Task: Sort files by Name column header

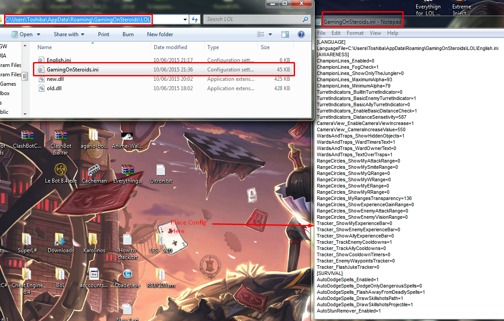Action: coord(45,47)
